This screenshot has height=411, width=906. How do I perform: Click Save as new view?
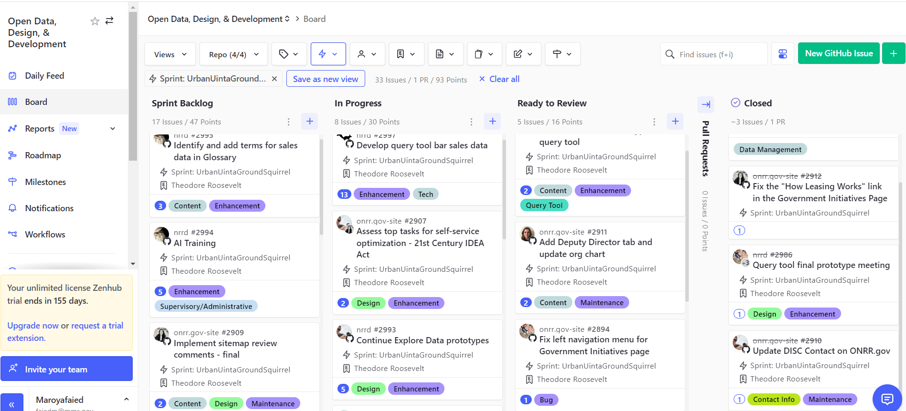pos(326,79)
